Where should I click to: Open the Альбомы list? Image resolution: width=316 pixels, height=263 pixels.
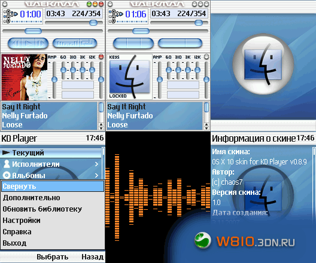click(x=51, y=176)
